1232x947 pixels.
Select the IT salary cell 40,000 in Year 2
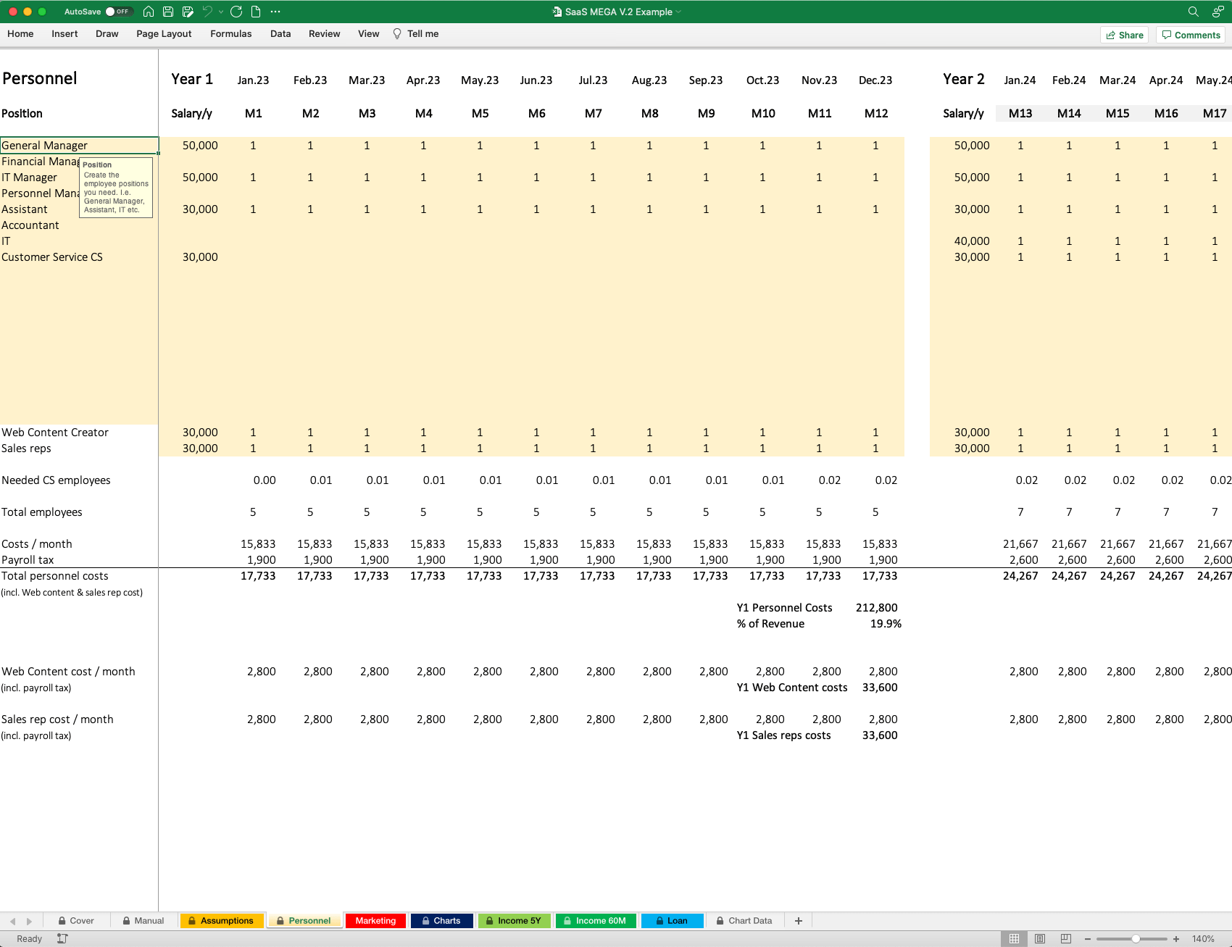[971, 241]
